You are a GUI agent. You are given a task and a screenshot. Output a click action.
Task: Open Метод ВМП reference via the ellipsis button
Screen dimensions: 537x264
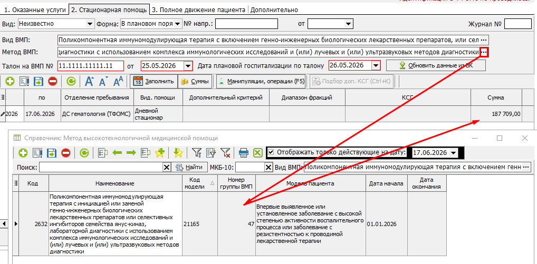click(484, 52)
